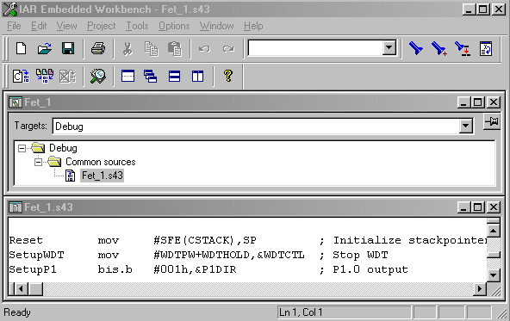Viewport: 510px width, 321px height.
Task: Launch the Debugger magnifier icon
Action: [x=98, y=77]
